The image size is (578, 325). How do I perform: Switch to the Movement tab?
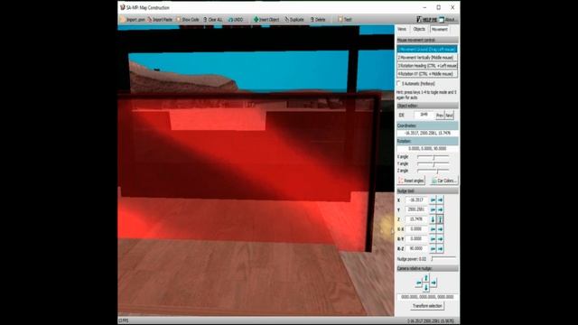click(x=440, y=29)
